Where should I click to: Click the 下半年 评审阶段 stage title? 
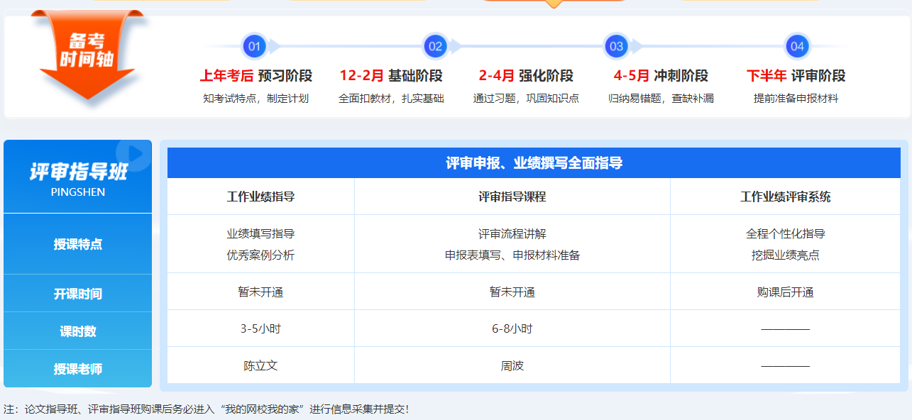click(796, 76)
